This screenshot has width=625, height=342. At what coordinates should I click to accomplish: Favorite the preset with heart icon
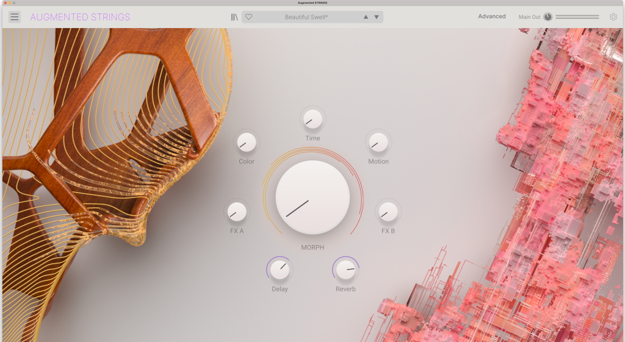pyautogui.click(x=249, y=17)
